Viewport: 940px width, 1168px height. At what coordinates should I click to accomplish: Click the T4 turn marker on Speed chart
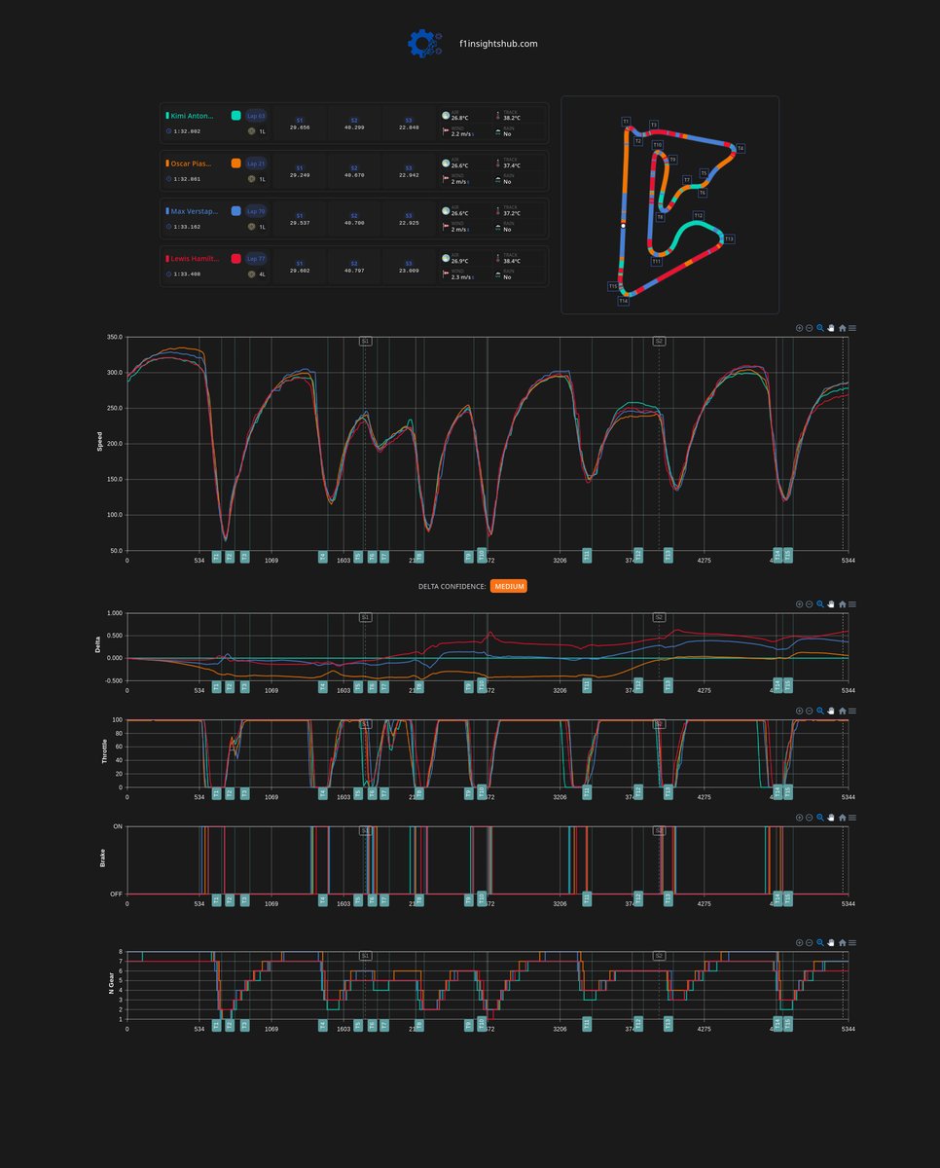point(322,556)
